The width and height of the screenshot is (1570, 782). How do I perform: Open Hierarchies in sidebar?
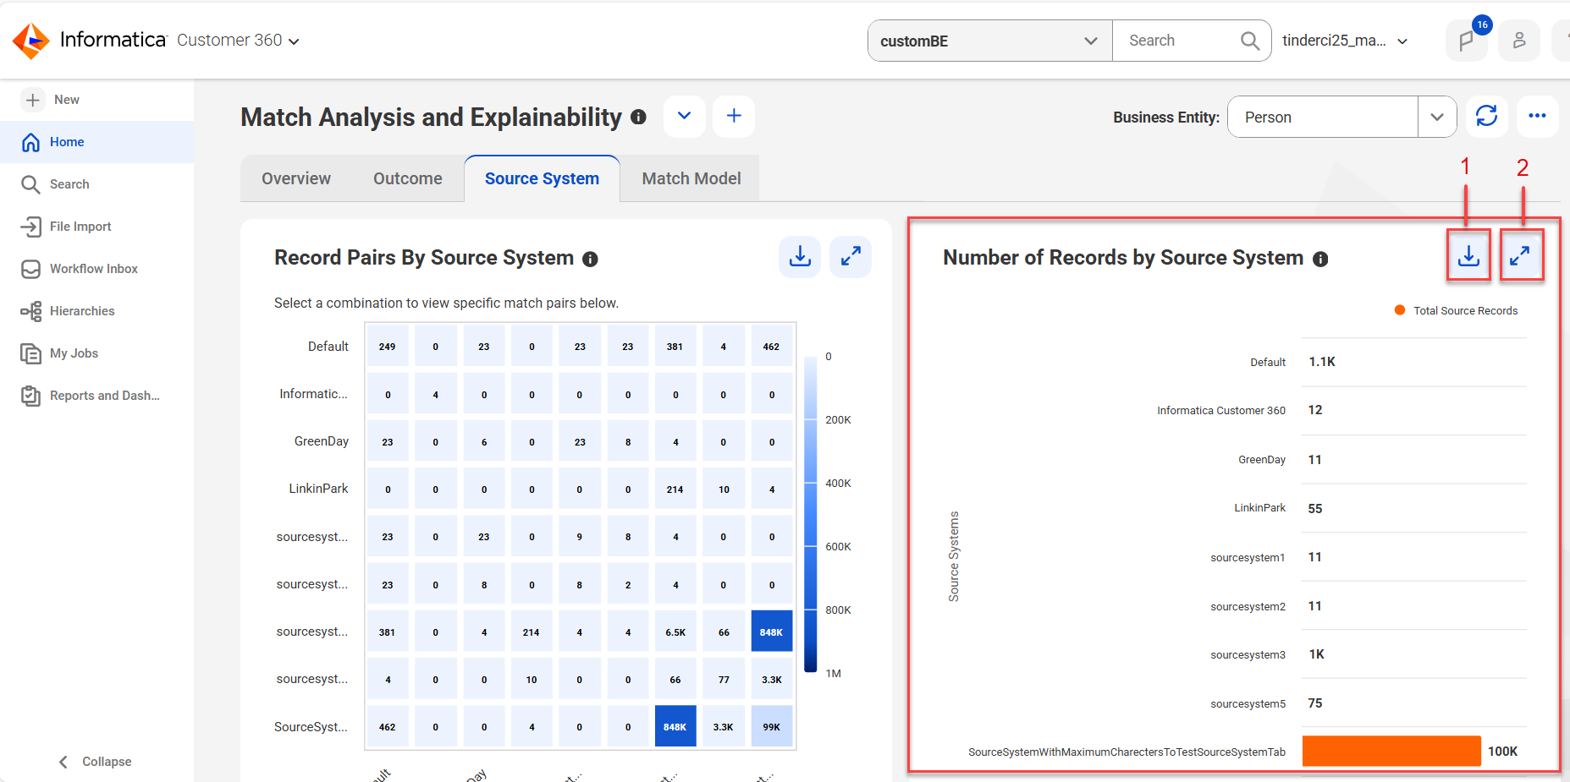point(96,311)
